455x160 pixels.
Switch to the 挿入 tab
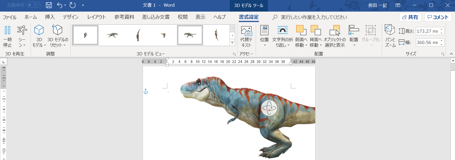point(50,17)
